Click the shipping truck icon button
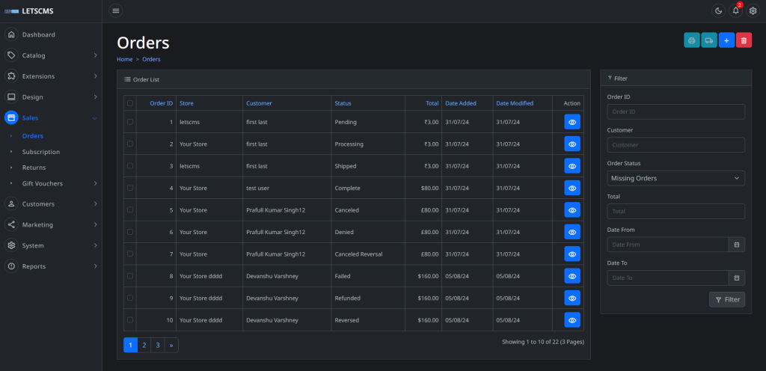The height and width of the screenshot is (371, 766). click(709, 40)
